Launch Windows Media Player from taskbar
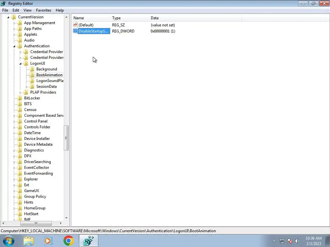The height and width of the screenshot is (247, 330). tap(48, 241)
